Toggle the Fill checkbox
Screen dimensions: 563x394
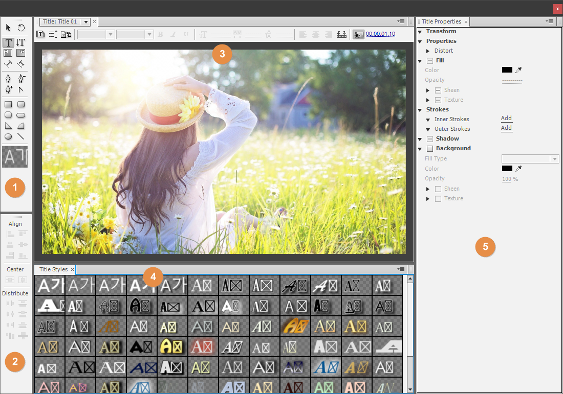point(430,61)
